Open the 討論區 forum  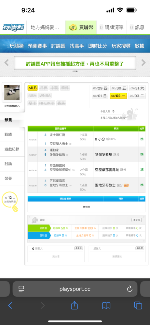(58, 46)
